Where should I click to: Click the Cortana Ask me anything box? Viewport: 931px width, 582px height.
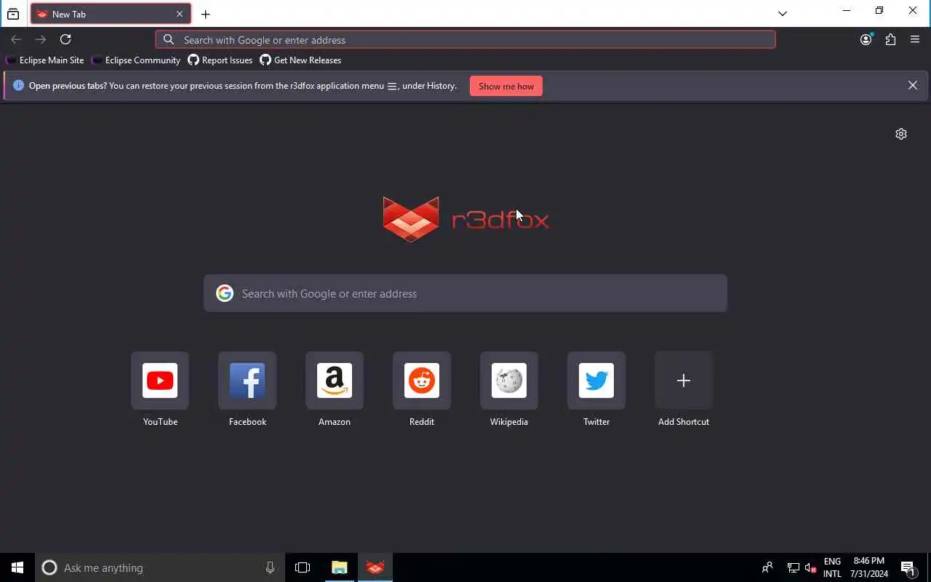click(160, 567)
